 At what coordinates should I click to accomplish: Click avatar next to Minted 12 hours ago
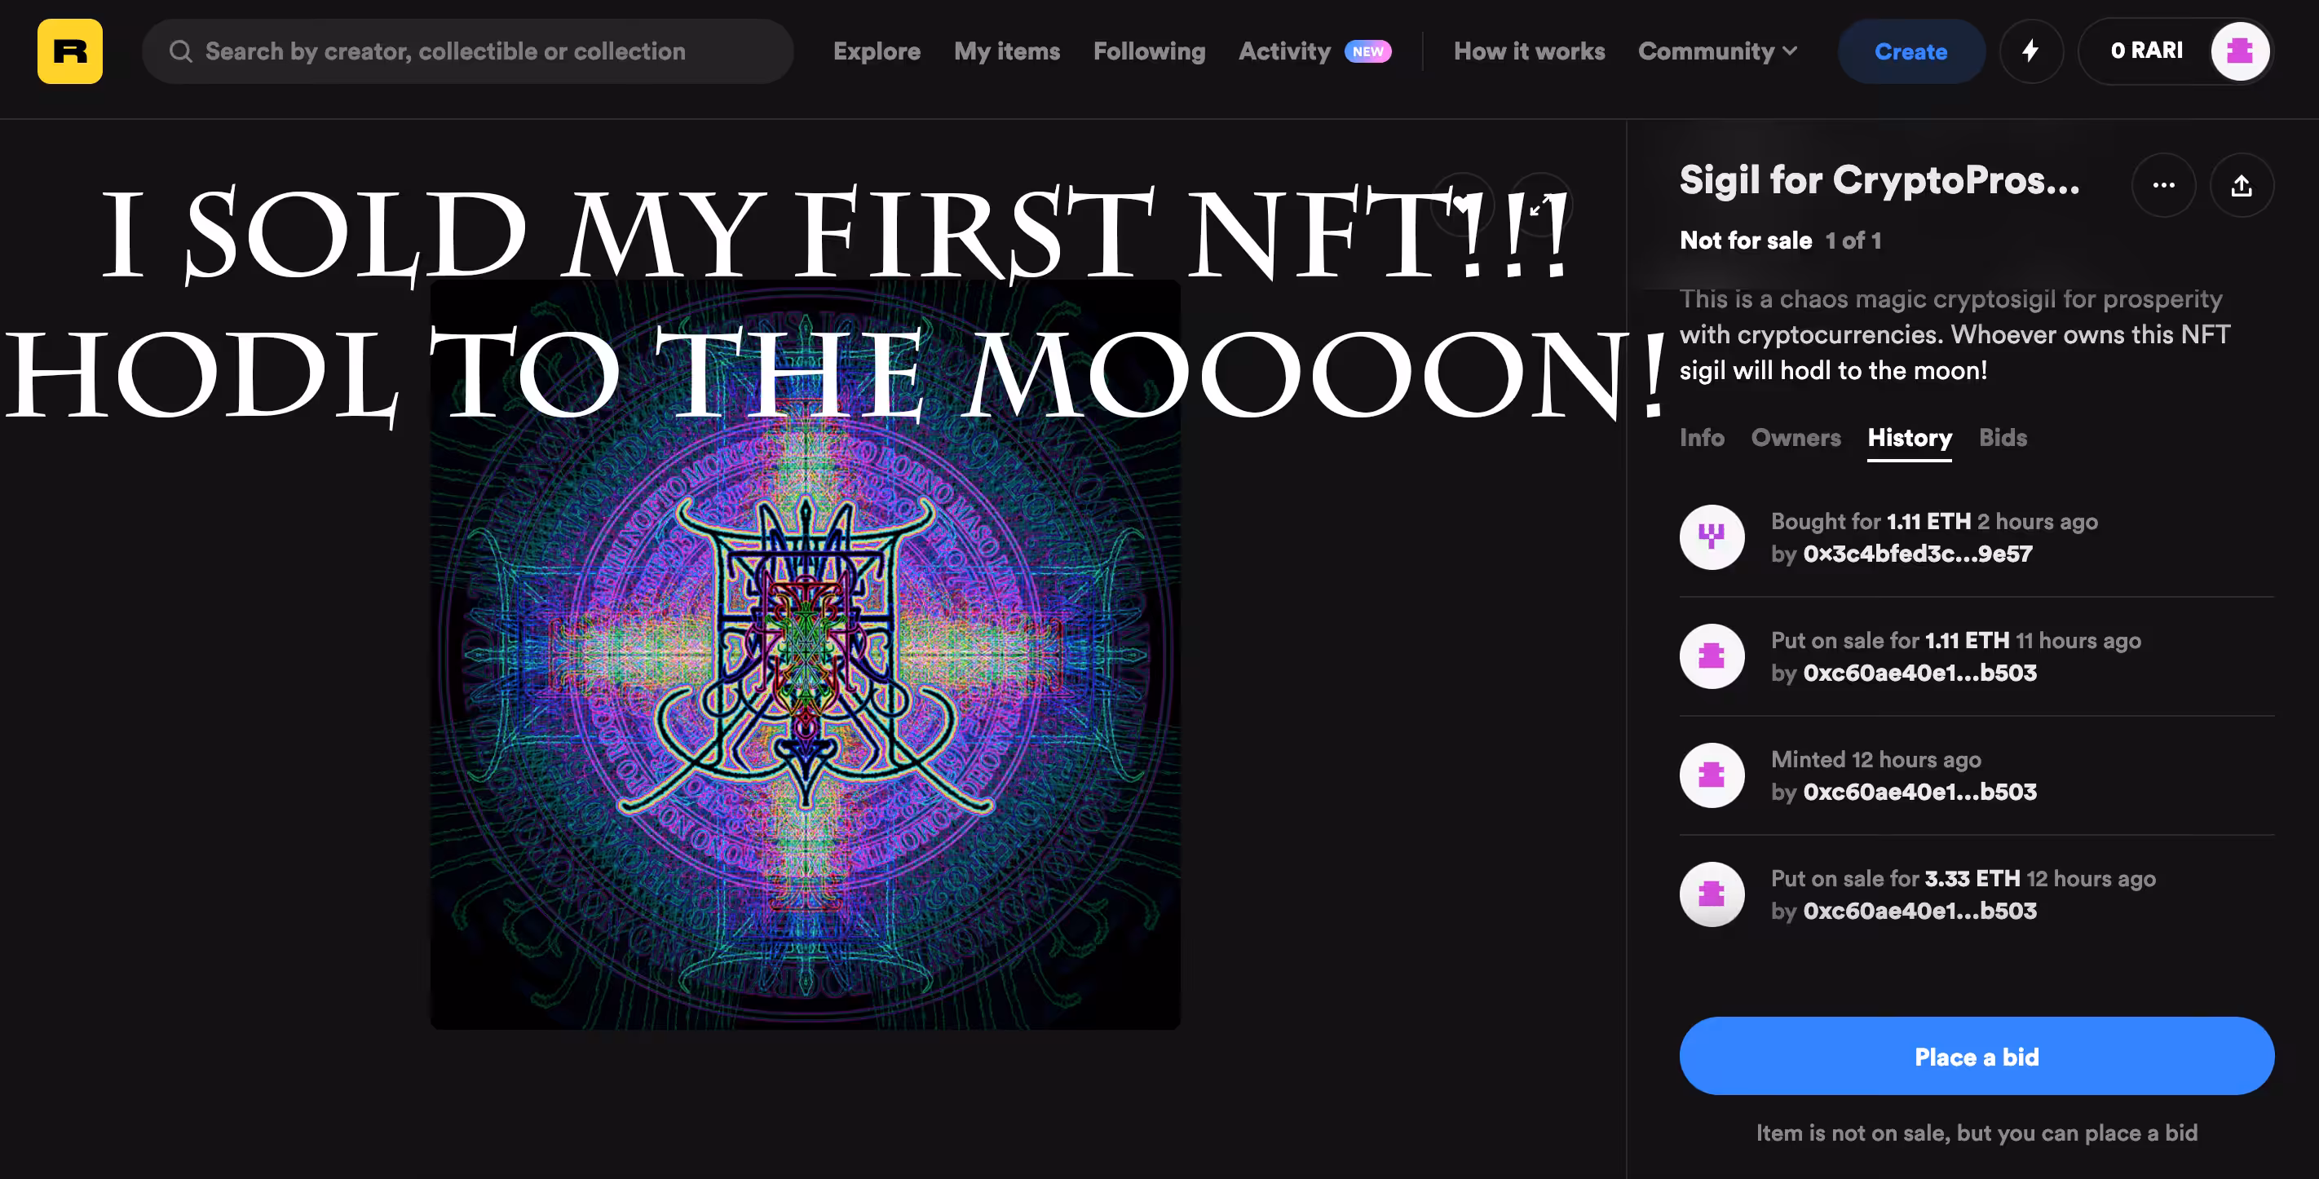point(1712,775)
